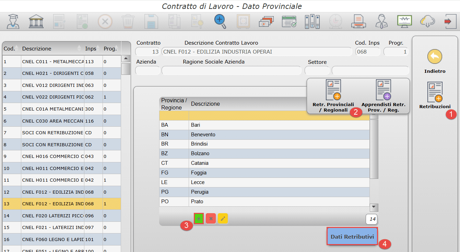Select the Lecce province row
460x252 pixels.
click(x=264, y=182)
